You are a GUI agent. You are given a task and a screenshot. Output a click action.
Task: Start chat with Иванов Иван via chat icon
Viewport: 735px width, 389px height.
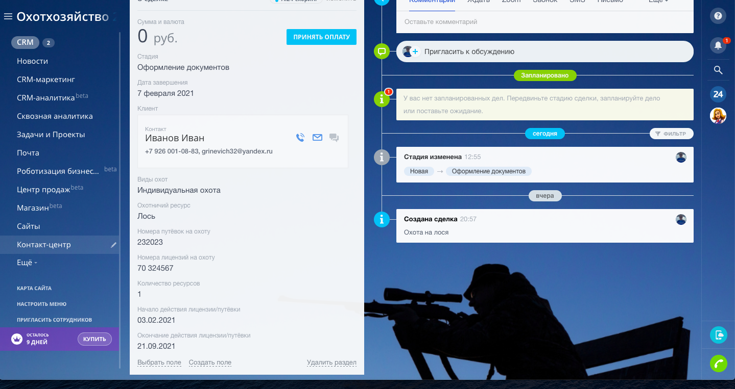334,137
